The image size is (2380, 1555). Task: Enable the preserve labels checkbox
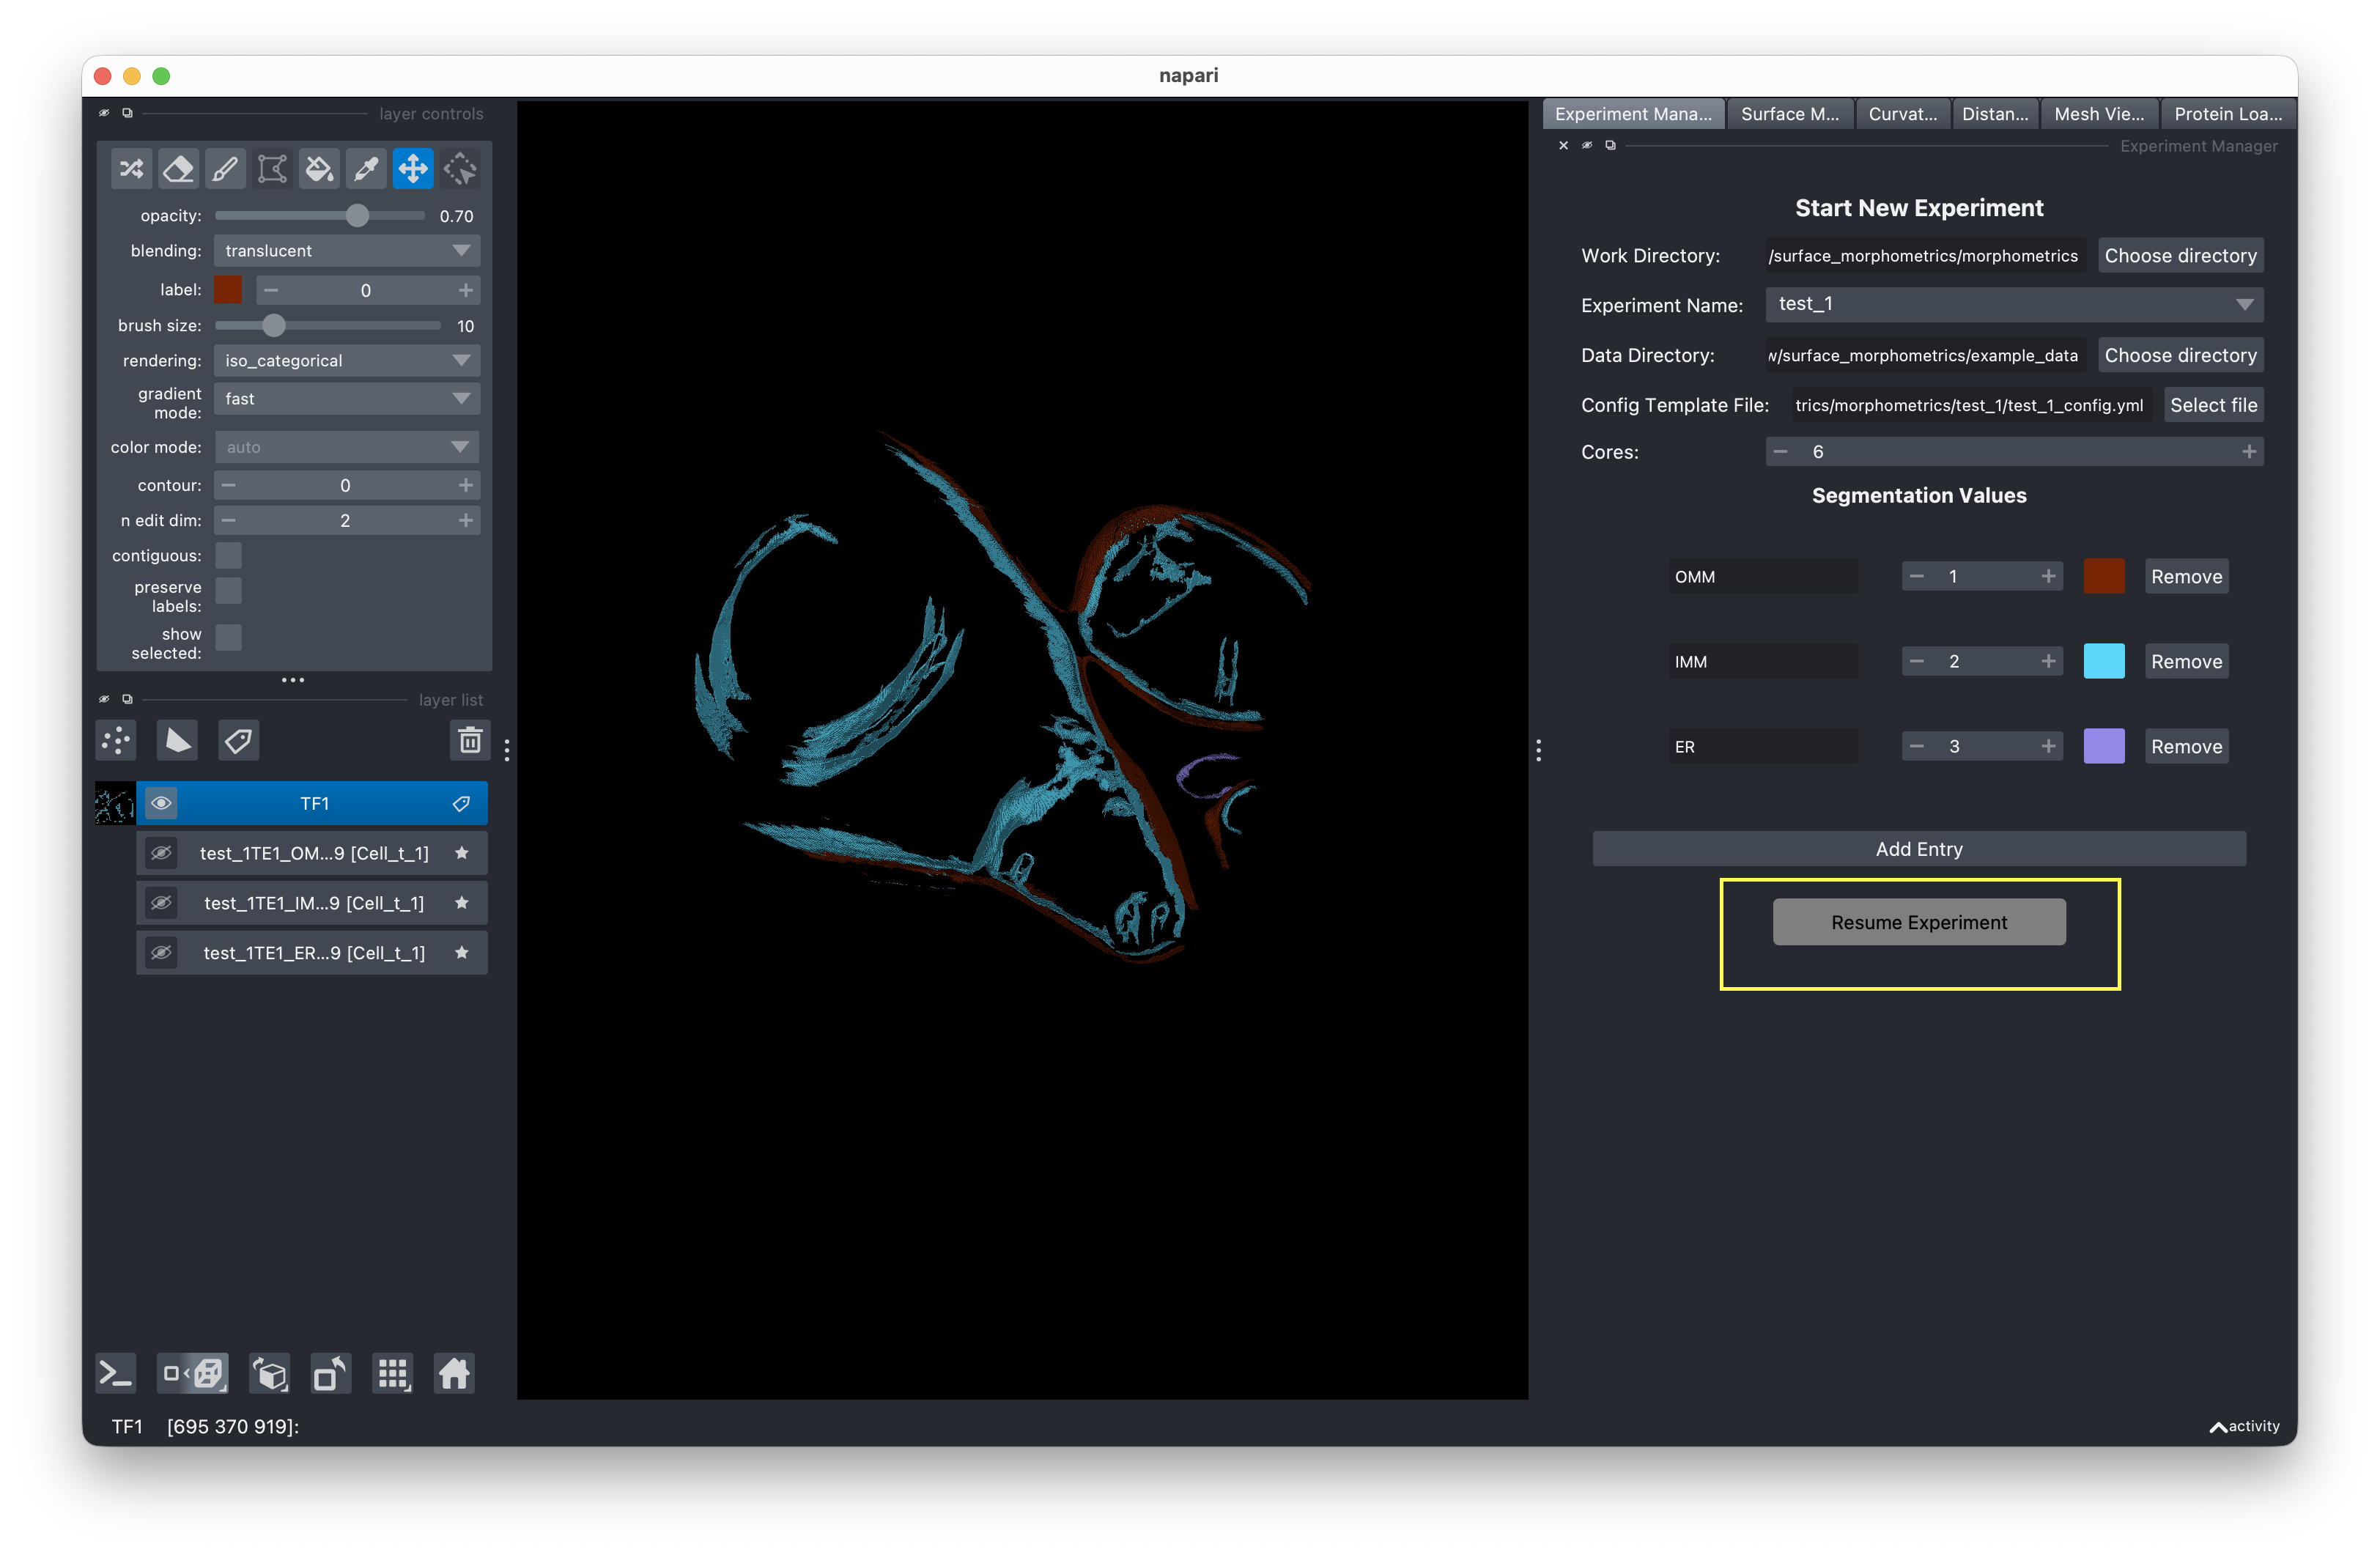[229, 591]
